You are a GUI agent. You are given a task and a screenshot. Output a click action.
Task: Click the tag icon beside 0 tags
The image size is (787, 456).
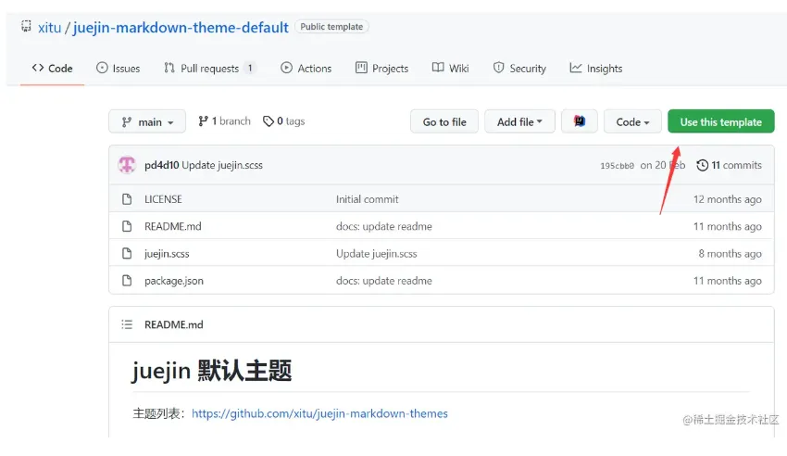pyautogui.click(x=269, y=121)
